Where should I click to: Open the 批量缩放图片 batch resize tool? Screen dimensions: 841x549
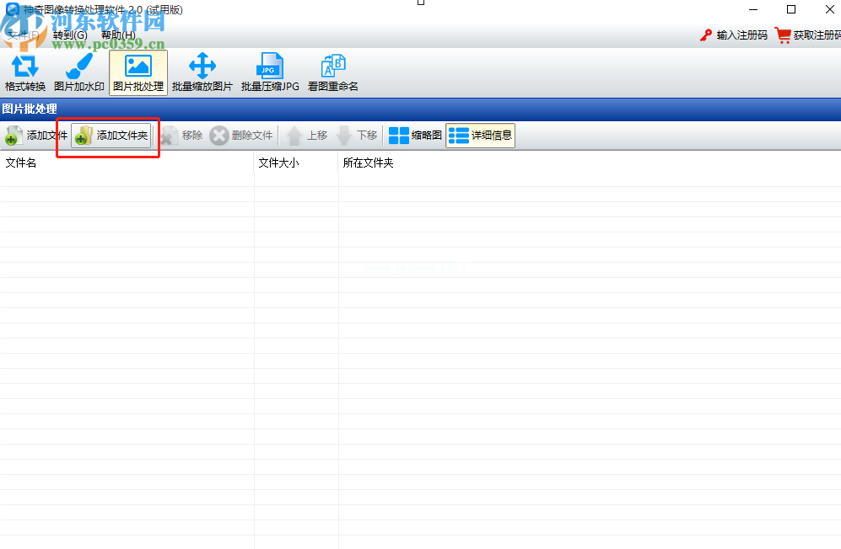coord(202,72)
